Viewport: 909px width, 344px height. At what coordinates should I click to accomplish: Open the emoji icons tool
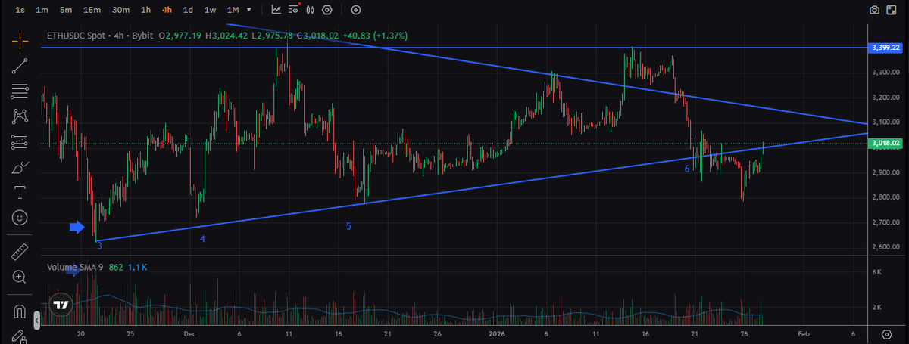click(20, 218)
